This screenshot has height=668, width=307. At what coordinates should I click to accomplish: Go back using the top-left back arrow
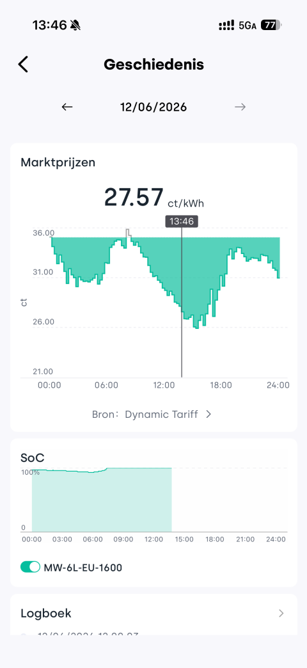[23, 65]
